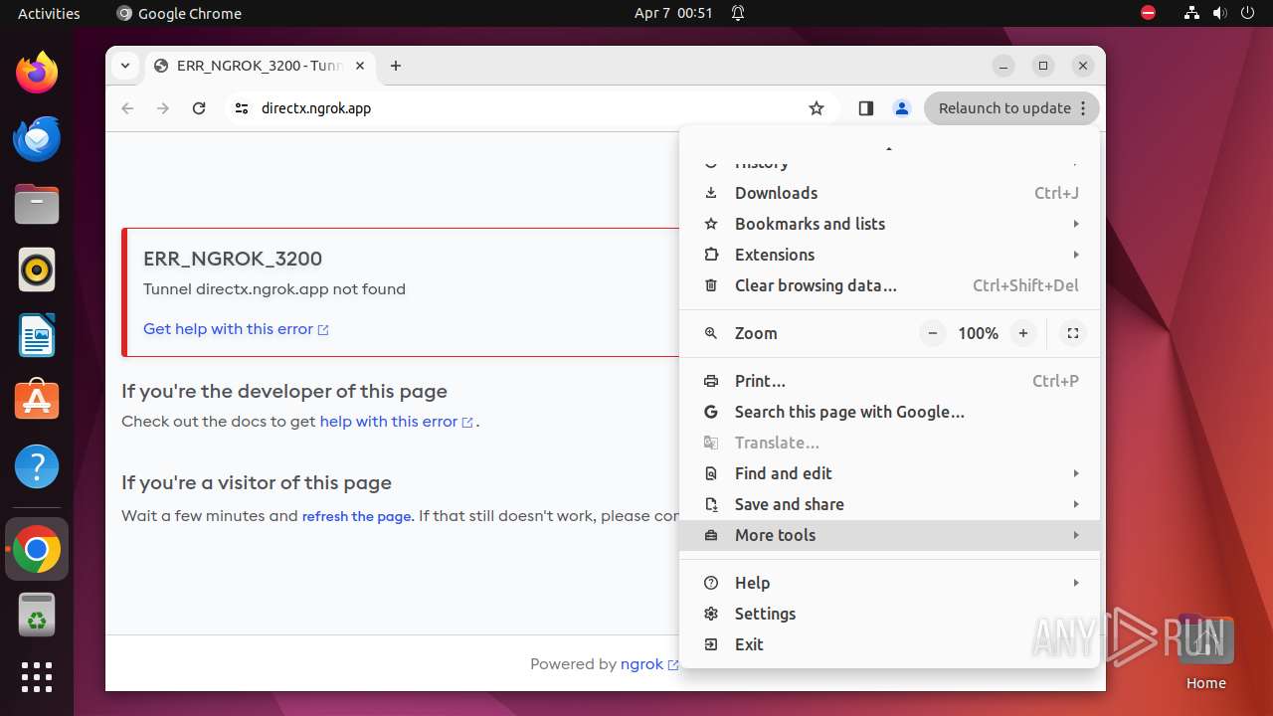View site information icon in address bar

(x=242, y=108)
